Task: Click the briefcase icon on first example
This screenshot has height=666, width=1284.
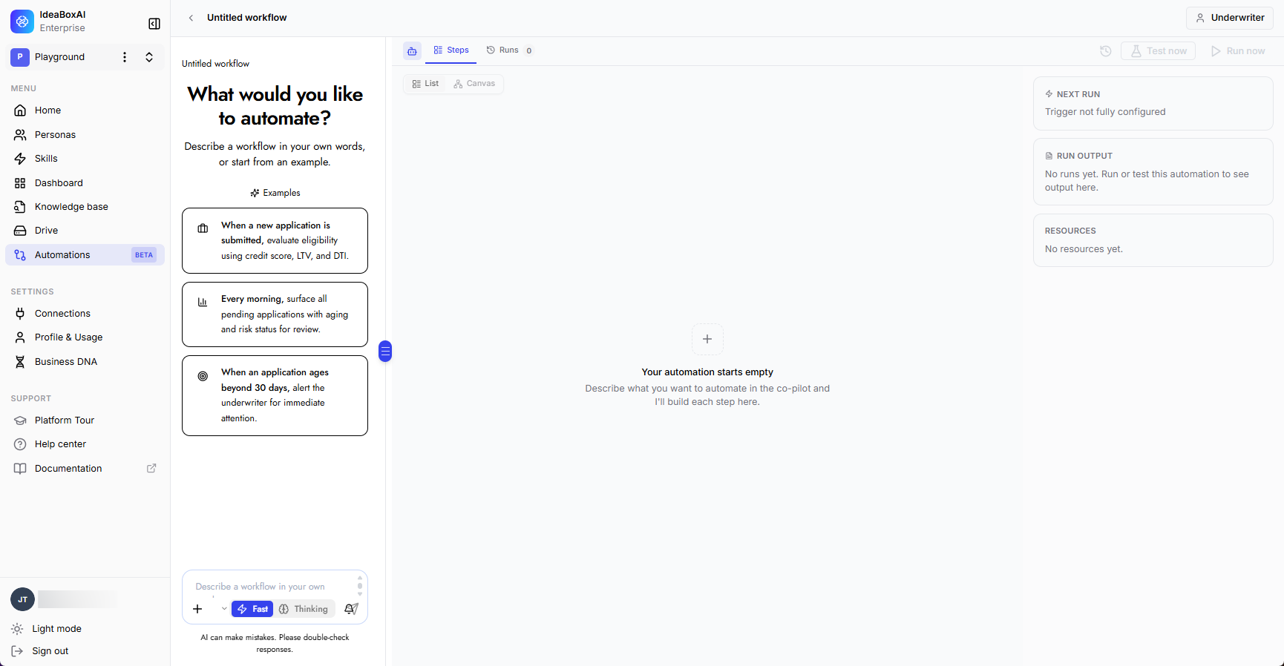Action: point(203,228)
